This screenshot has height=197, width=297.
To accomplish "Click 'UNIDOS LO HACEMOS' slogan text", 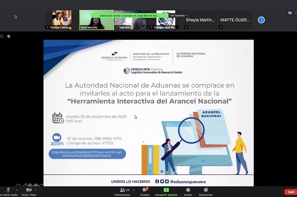I will (x=131, y=181).
